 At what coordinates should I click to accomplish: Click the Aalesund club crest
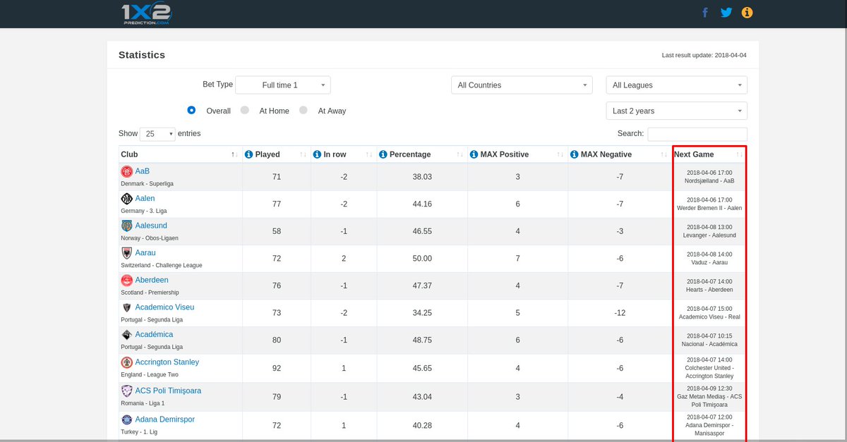[x=127, y=226]
